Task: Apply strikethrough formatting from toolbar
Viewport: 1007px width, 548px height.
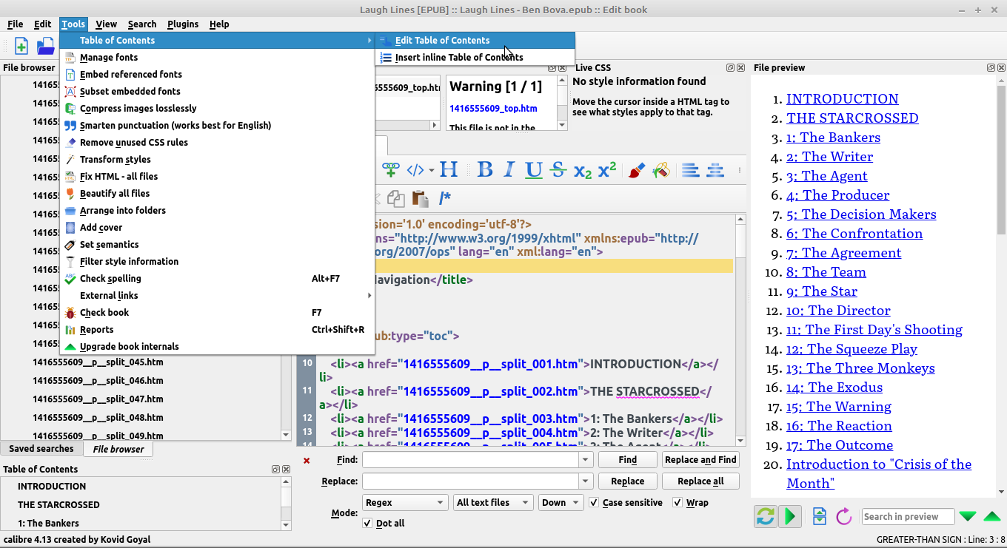Action: pos(558,170)
